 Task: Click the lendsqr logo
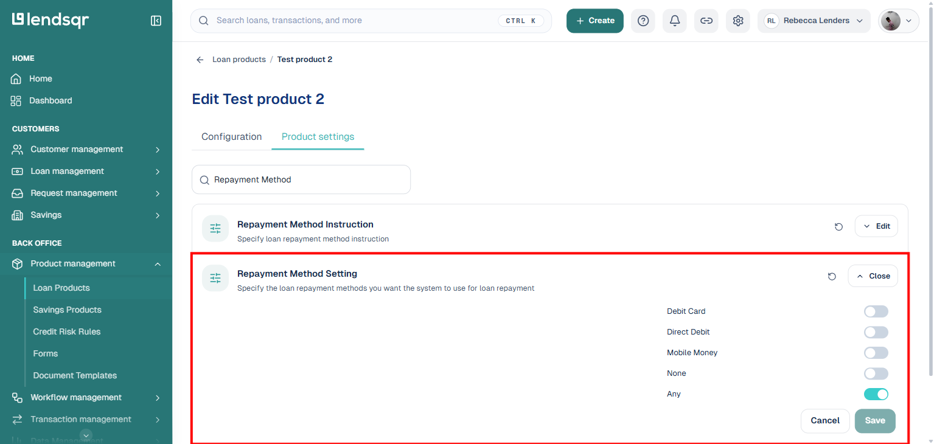[51, 20]
